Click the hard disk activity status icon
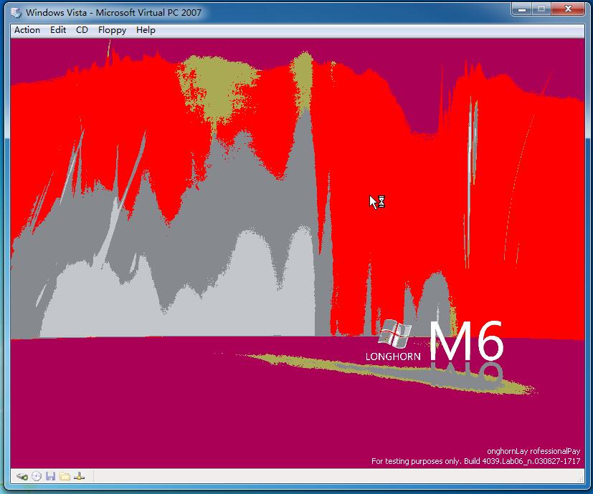The height and width of the screenshot is (494, 593). 22,476
